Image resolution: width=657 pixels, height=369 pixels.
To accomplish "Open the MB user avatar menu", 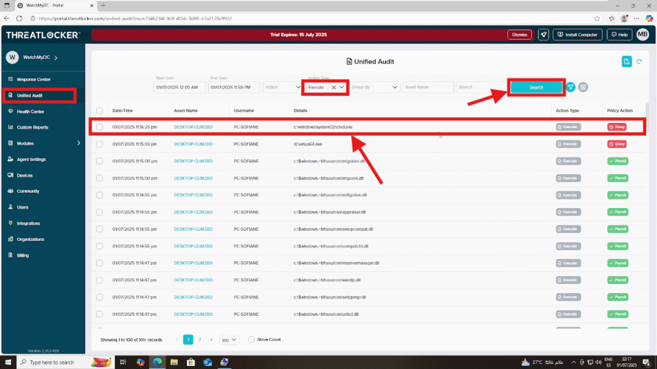I will (x=642, y=35).
